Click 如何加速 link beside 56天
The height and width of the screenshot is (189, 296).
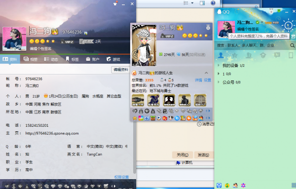tap(197, 55)
